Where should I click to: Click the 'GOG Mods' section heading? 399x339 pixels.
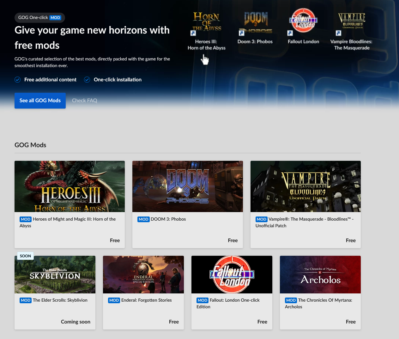point(30,145)
